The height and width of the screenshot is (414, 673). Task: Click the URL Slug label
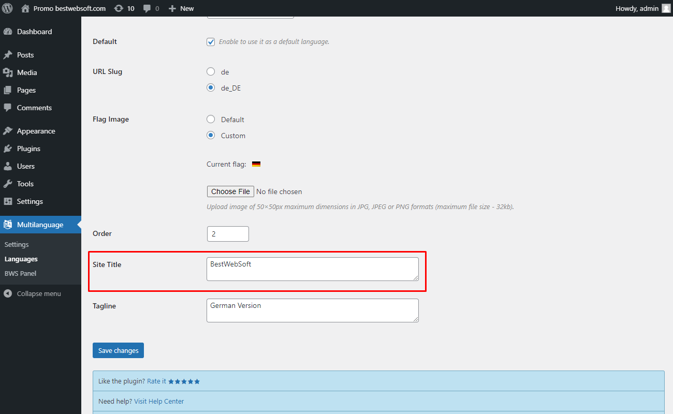click(107, 71)
